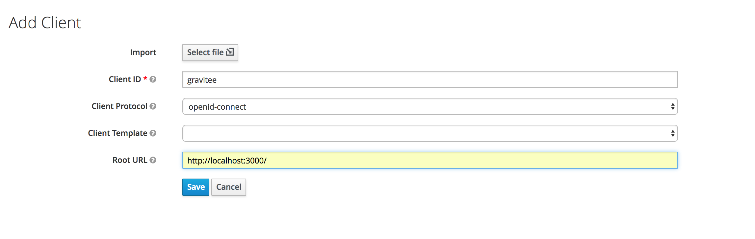Click the Root URL help icon
This screenshot has height=239, width=755.
click(153, 160)
